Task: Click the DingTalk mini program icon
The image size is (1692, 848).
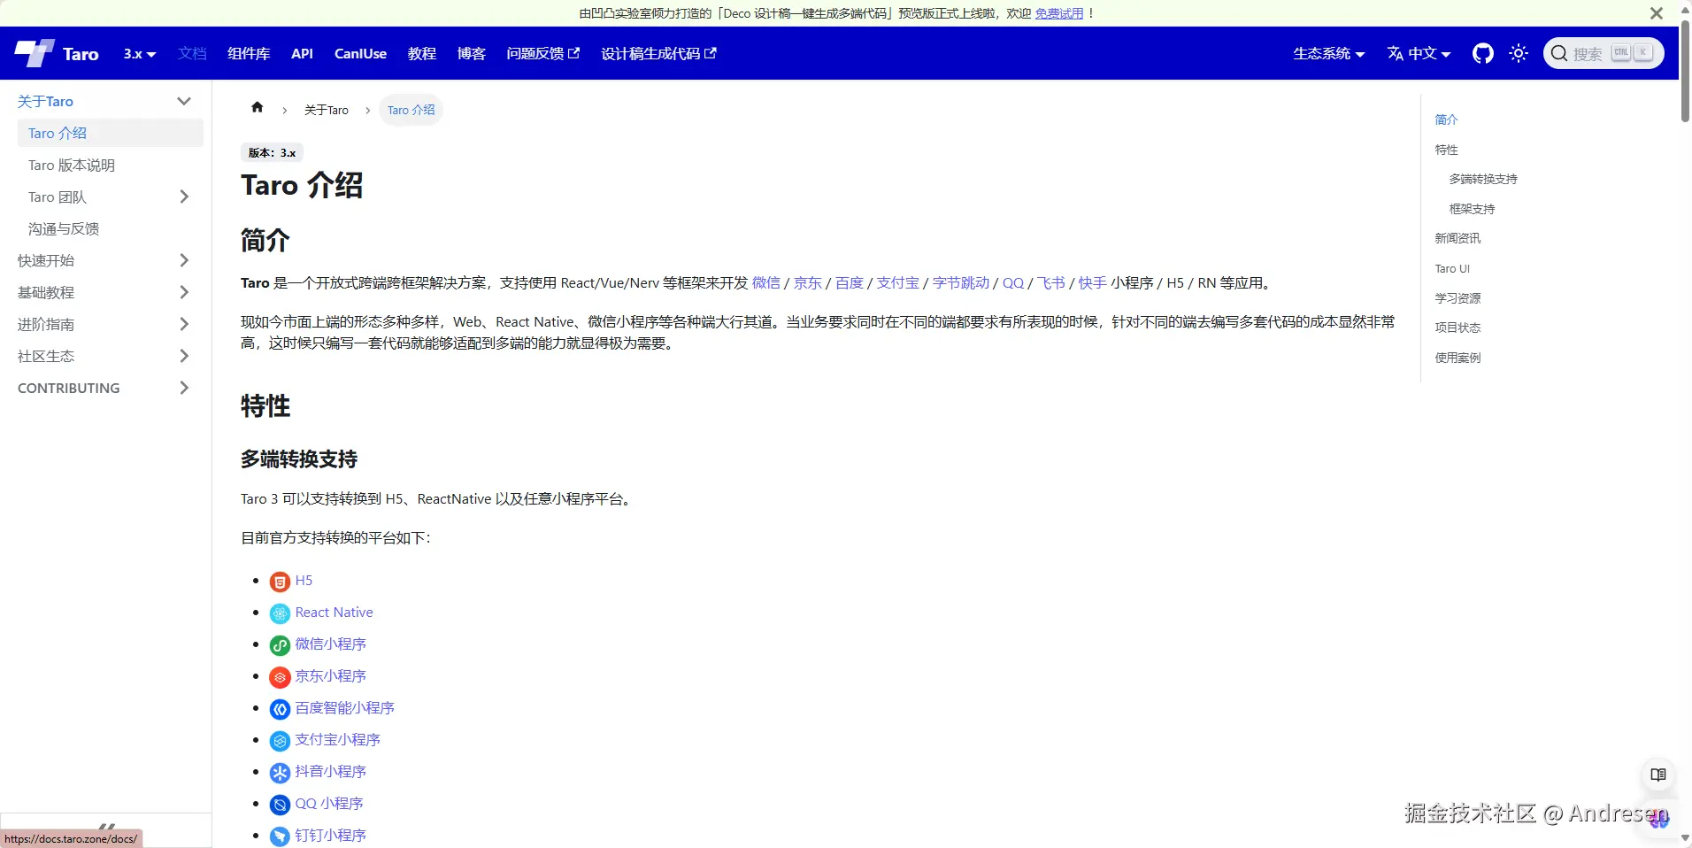Action: point(280,836)
